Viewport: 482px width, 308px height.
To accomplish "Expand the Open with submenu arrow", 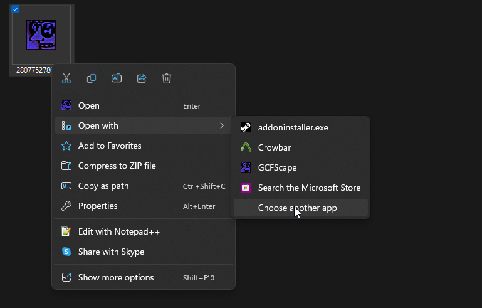I will (222, 125).
